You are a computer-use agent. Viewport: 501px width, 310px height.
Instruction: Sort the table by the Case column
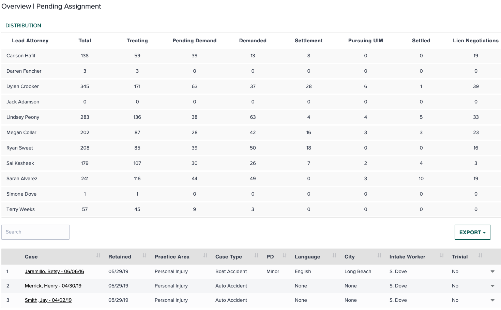click(x=98, y=256)
